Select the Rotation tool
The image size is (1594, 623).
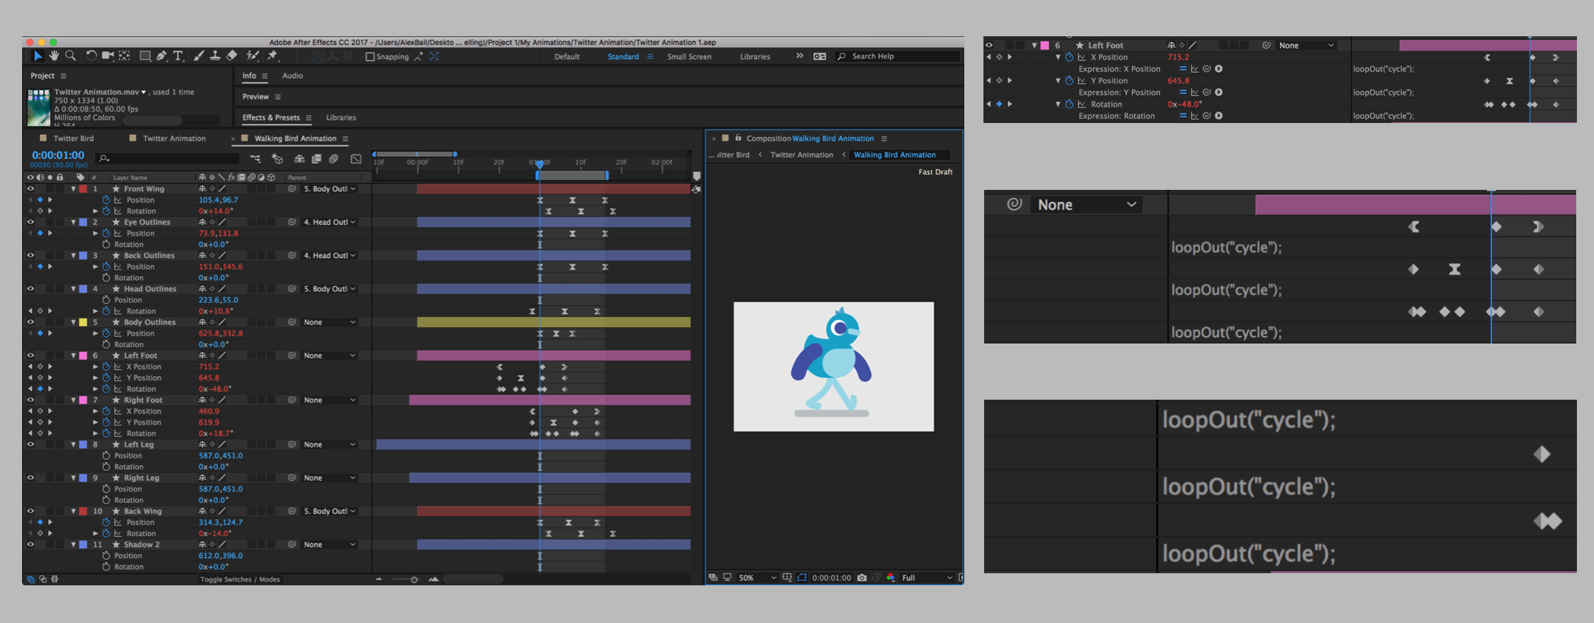(91, 56)
